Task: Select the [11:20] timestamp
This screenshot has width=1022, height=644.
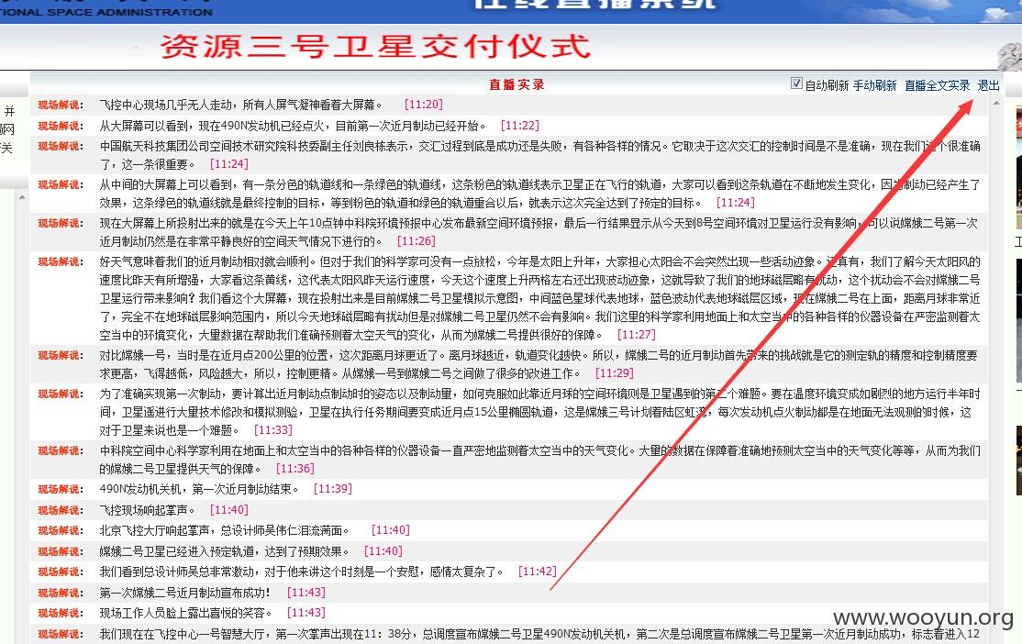Action: point(424,105)
